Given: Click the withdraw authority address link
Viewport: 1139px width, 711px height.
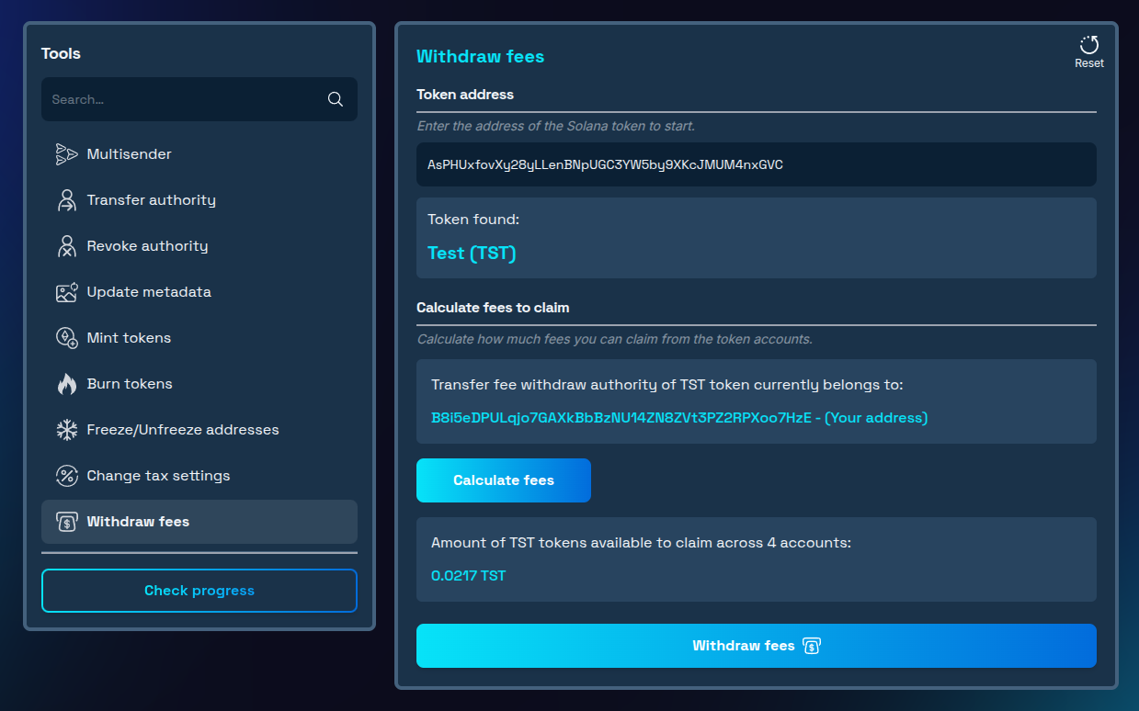Looking at the screenshot, I should [679, 418].
